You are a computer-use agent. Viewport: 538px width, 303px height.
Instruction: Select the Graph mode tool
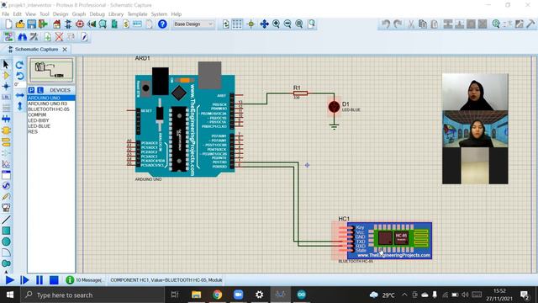(6, 164)
